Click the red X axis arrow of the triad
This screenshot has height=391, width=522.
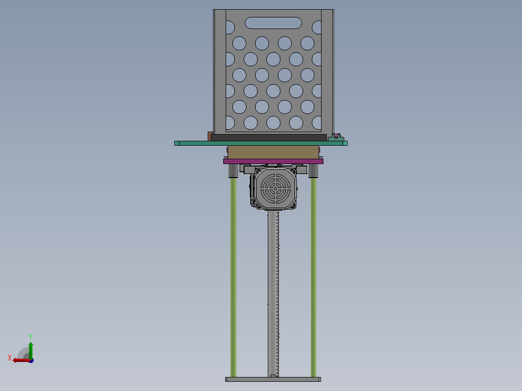(21, 361)
